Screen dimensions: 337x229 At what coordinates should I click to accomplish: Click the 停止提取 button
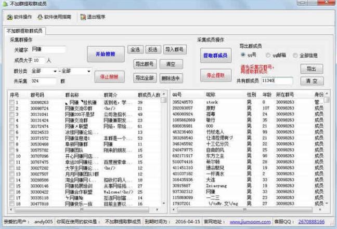[216, 75]
